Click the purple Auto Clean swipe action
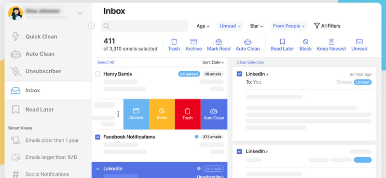Screen dimensions: 386x178 click(214, 114)
